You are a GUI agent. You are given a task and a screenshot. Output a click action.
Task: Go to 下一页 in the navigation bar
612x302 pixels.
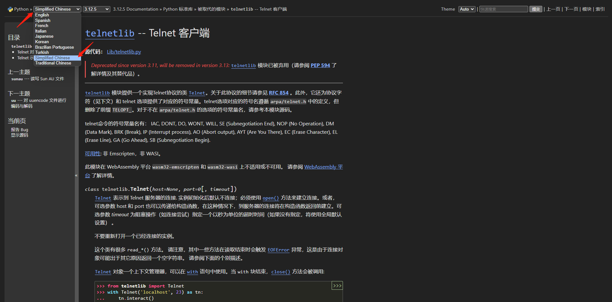(571, 9)
